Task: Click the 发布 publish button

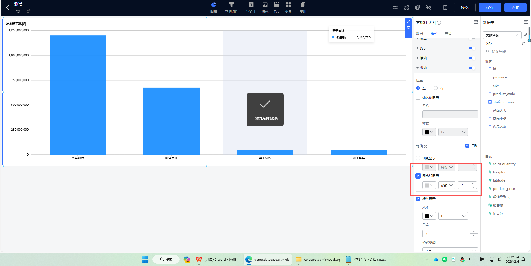Action: click(515, 7)
